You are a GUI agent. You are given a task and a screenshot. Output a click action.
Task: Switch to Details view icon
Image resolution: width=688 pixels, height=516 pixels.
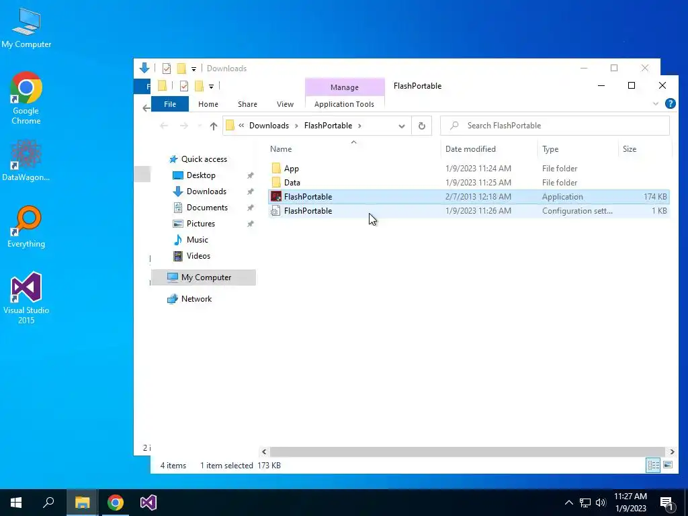coord(653,465)
